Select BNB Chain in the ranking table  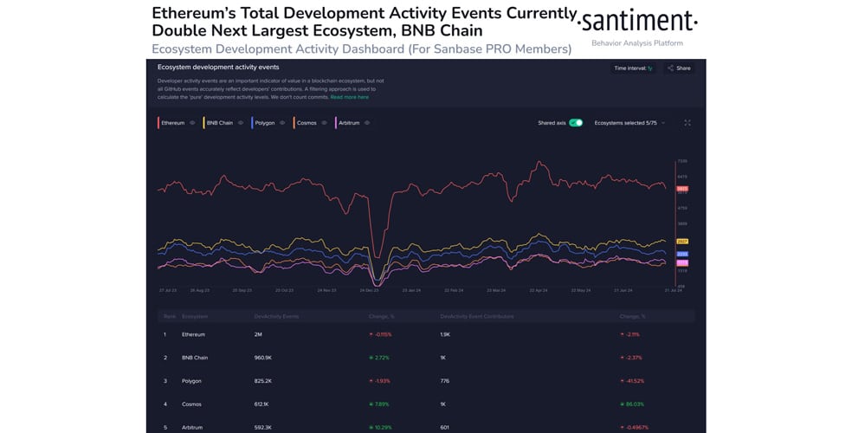point(195,358)
